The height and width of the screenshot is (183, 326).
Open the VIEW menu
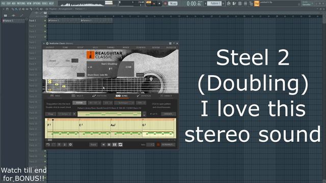pyautogui.click(x=29, y=4)
